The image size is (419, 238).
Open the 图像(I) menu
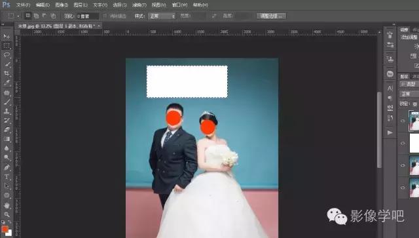pos(62,5)
